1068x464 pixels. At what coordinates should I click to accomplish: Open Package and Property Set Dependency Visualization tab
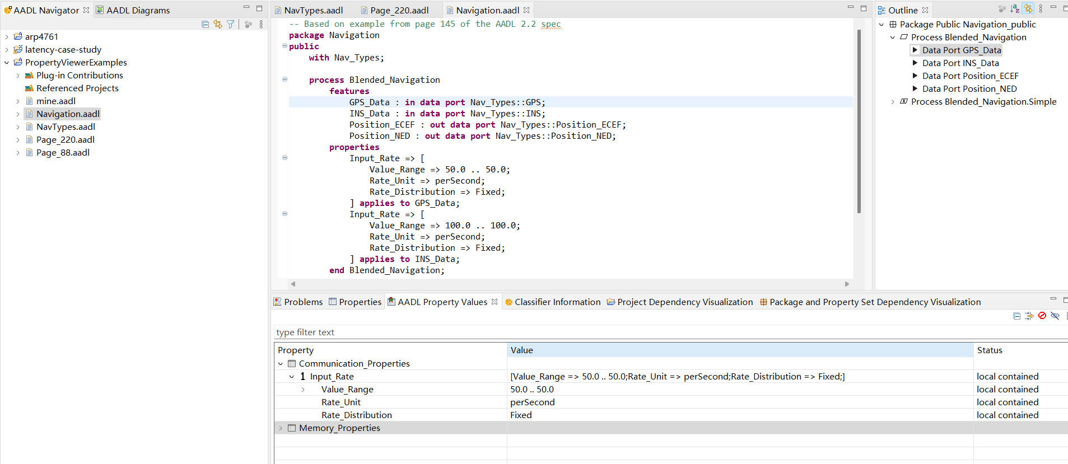(x=870, y=302)
